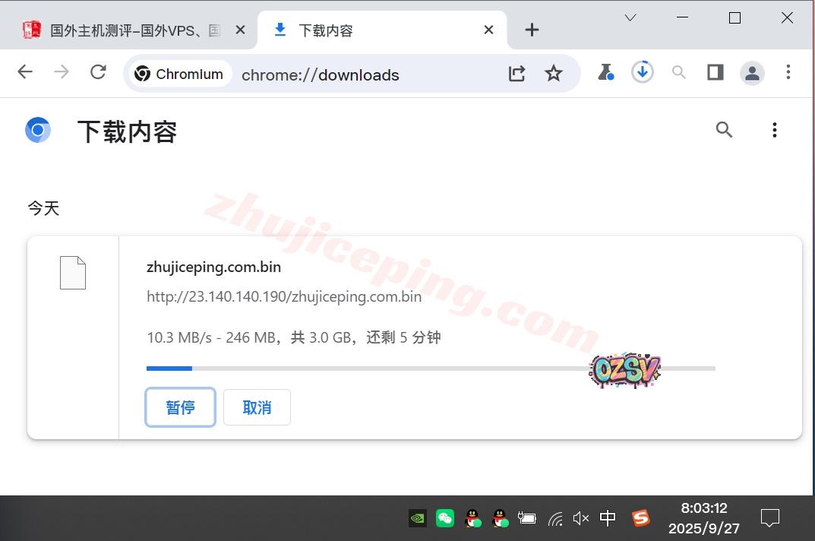Expand the tab search chevron
This screenshot has height=541, width=815.
(x=630, y=18)
